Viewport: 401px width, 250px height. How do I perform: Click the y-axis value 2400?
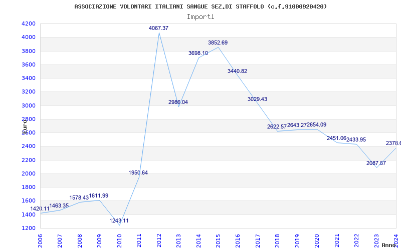tap(29, 146)
